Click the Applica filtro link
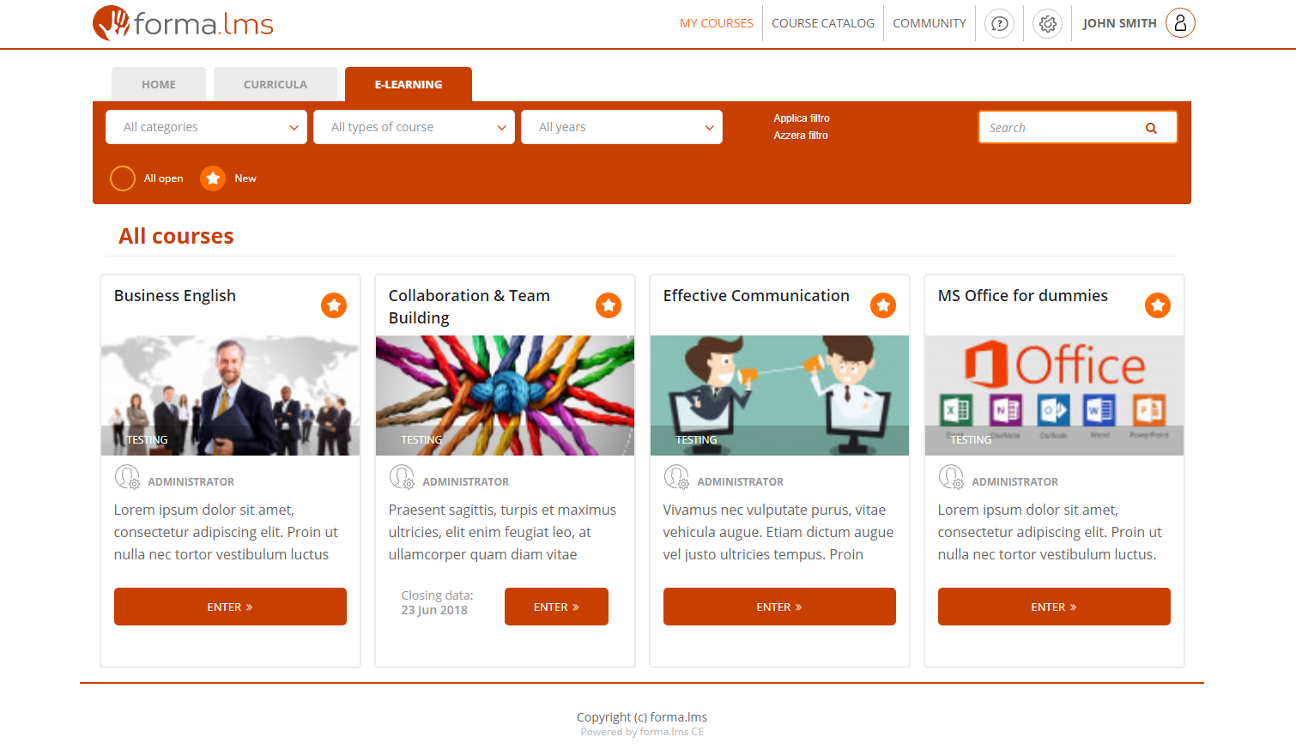 coord(801,118)
